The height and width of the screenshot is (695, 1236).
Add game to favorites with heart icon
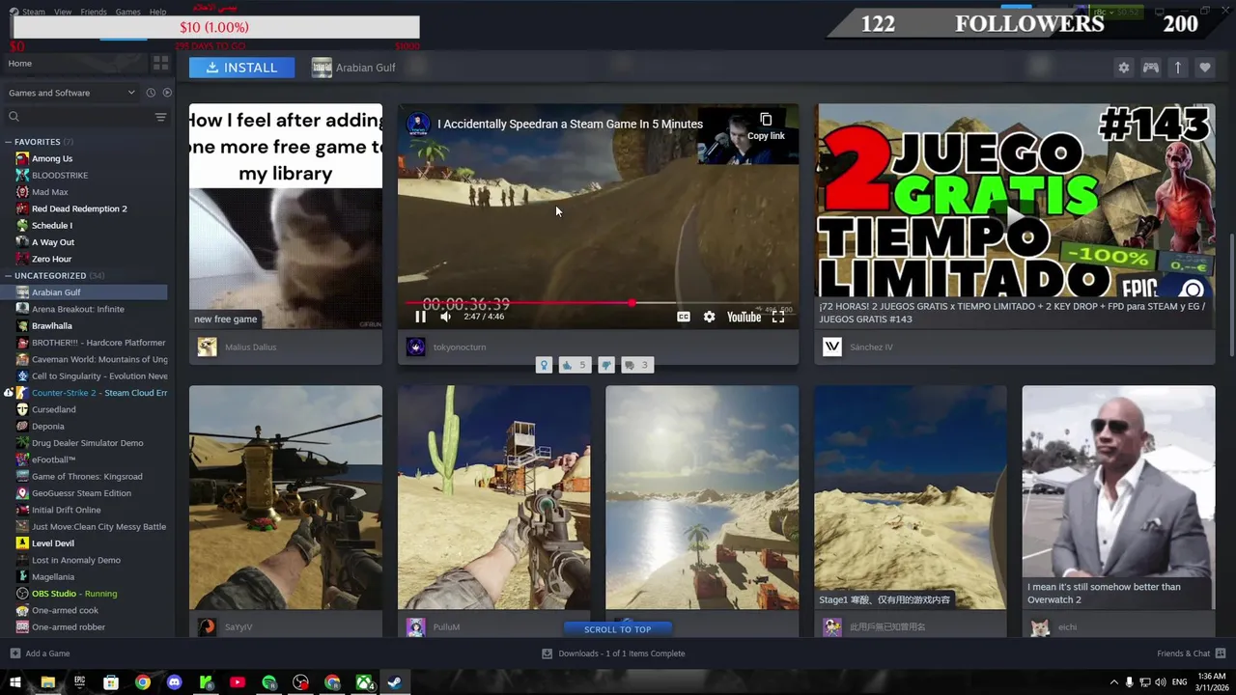click(x=1204, y=68)
